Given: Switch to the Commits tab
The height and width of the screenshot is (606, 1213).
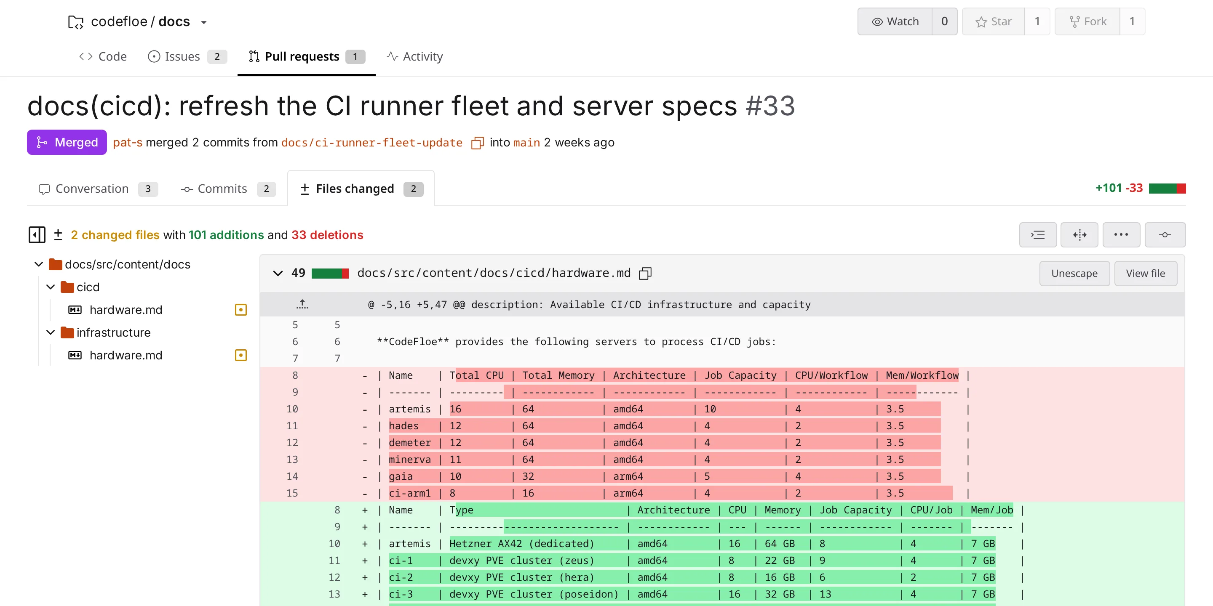Looking at the screenshot, I should (228, 189).
